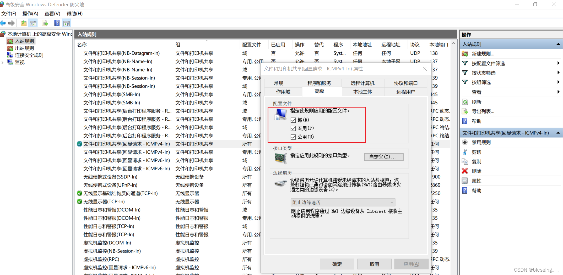Uncheck the 域(D) profile checkbox
The height and width of the screenshot is (275, 563).
[x=293, y=120]
